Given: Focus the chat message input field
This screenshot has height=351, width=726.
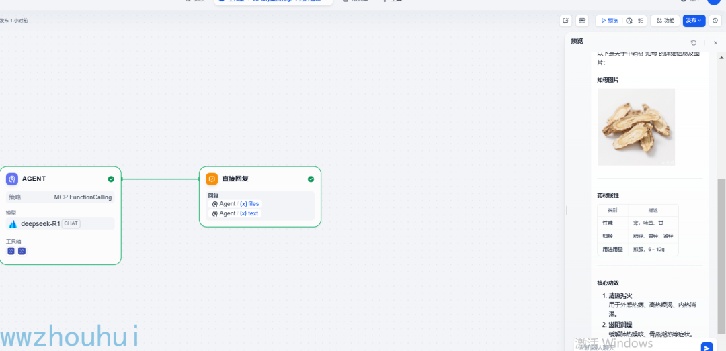Looking at the screenshot, I should point(638,347).
